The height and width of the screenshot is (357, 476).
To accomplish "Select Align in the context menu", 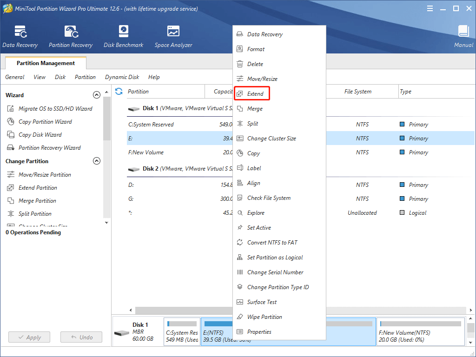I will (279, 183).
